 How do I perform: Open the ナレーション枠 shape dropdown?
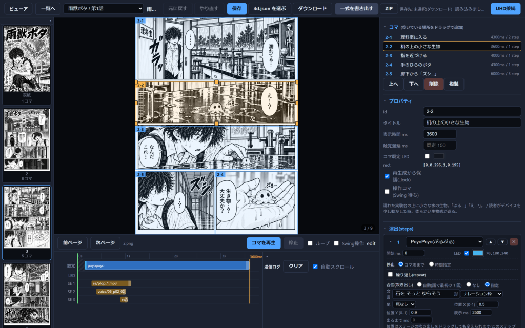pyautogui.click(x=481, y=294)
